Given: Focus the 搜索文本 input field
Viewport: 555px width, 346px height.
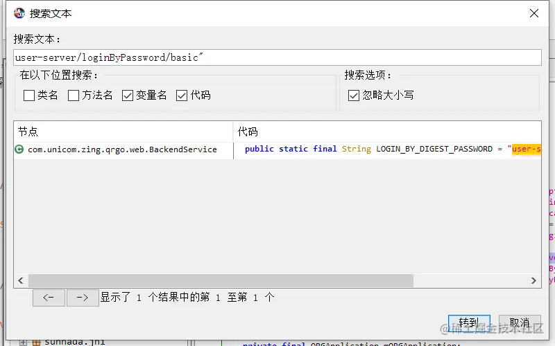Looking at the screenshot, I should (x=277, y=57).
